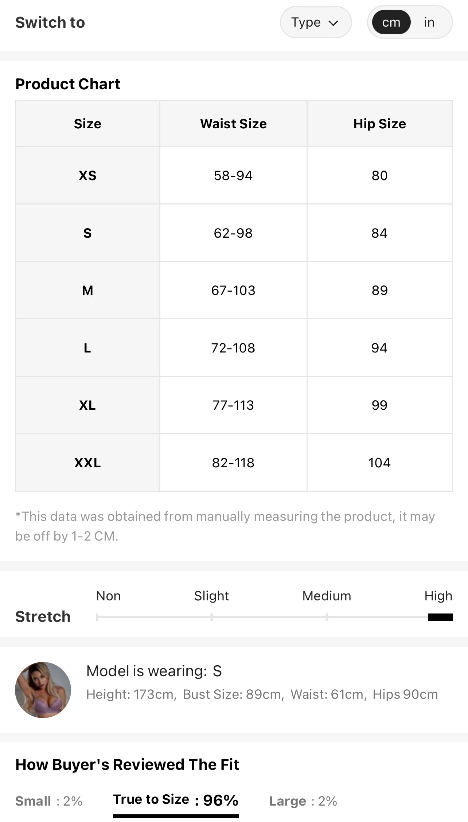Select the Small fit review tab
468x822 pixels.
click(x=48, y=801)
